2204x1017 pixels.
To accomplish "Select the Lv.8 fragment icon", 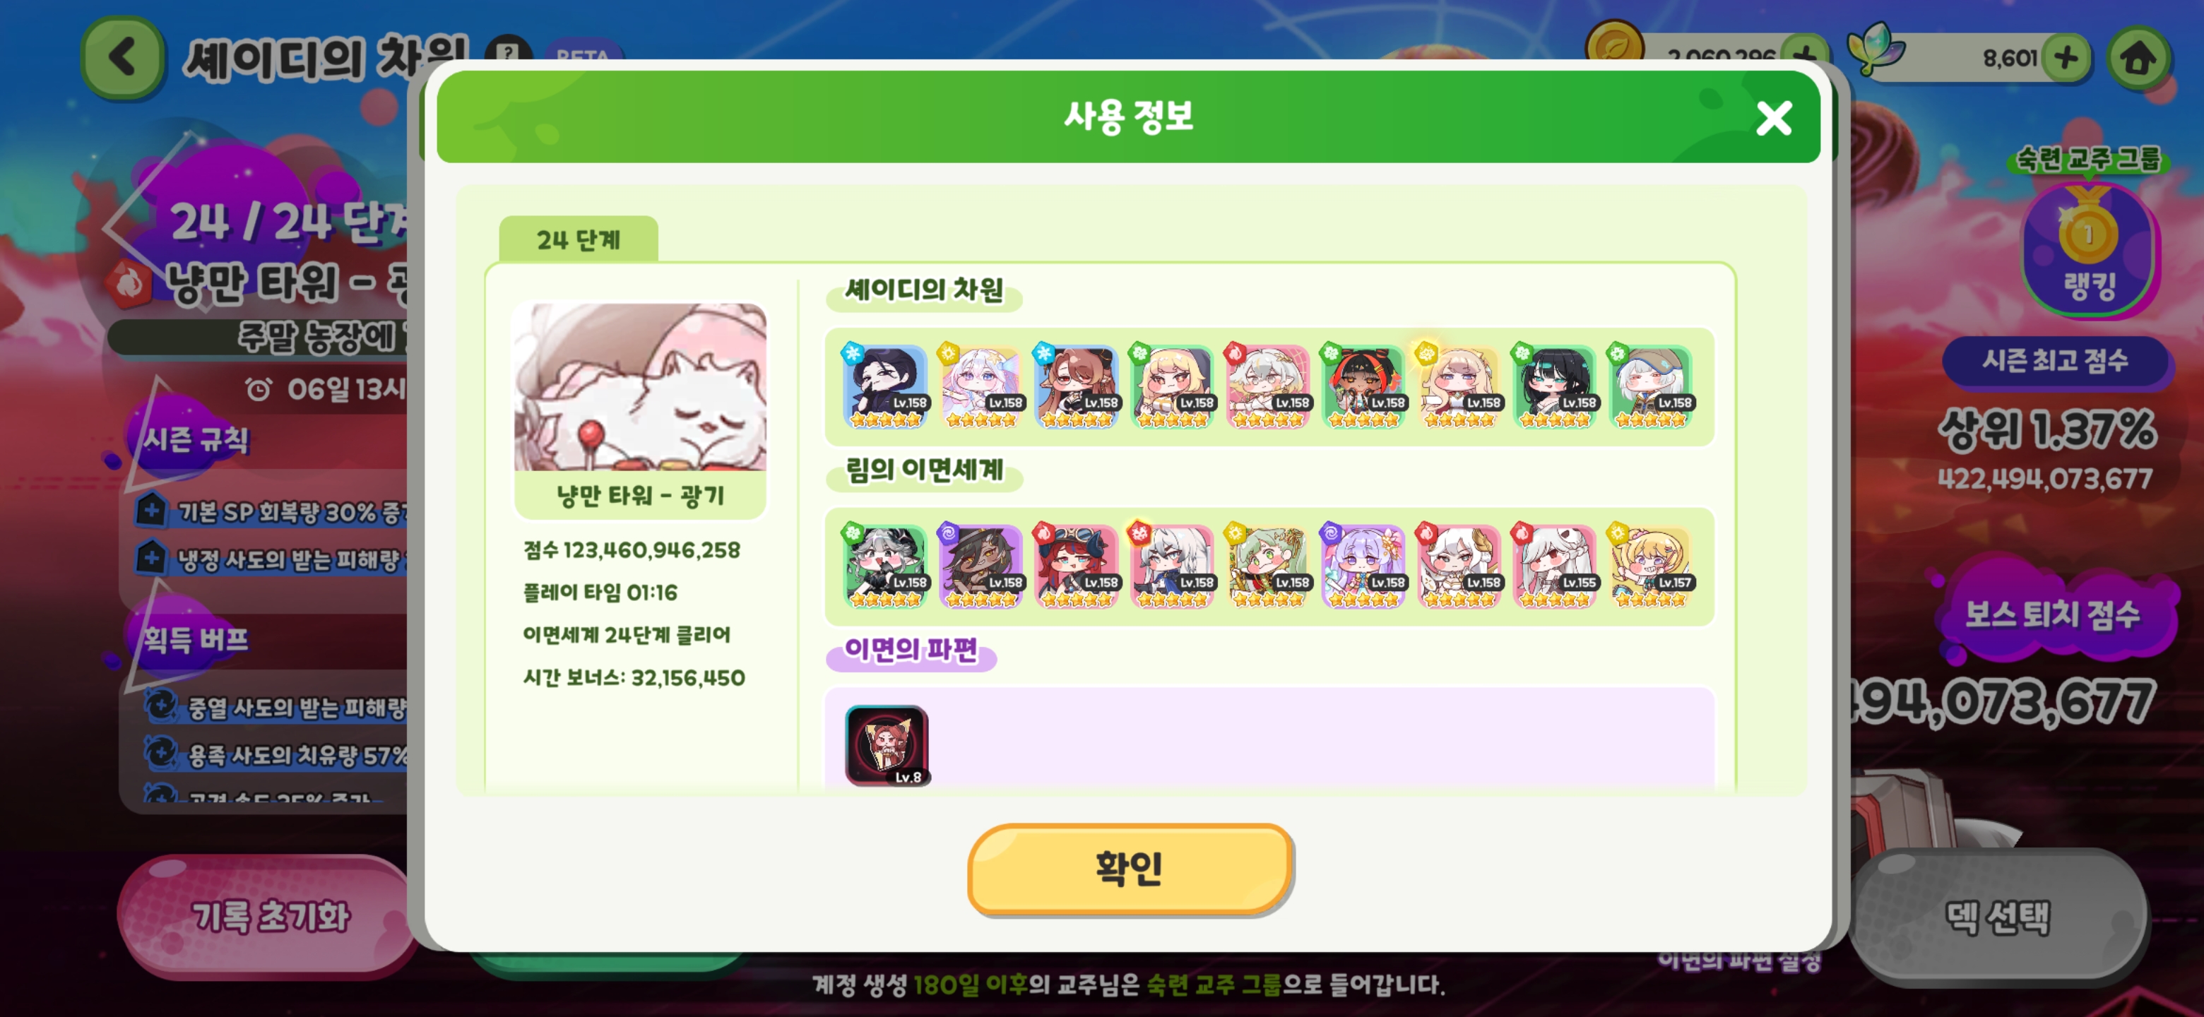I will [x=887, y=744].
